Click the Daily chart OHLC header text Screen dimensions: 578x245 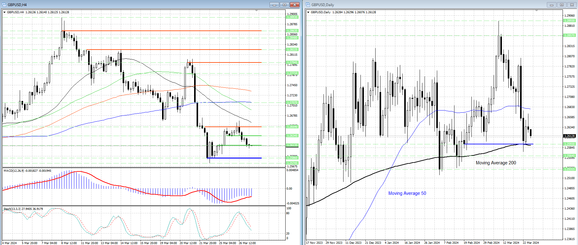[x=343, y=12]
